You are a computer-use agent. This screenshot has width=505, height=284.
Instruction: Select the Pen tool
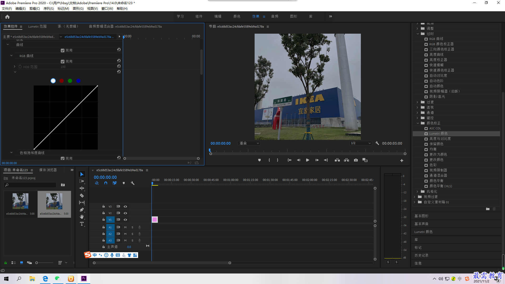tap(82, 210)
